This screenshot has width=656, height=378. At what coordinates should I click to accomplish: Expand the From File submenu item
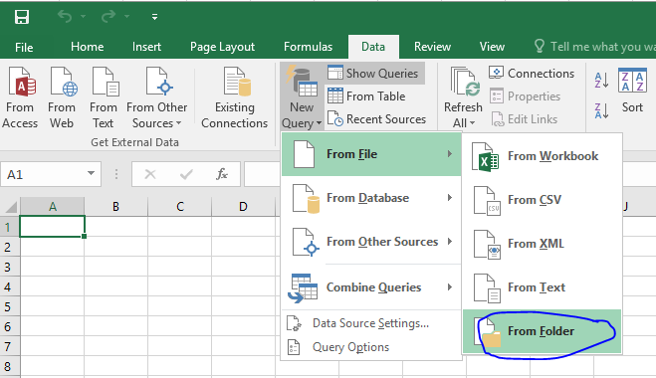point(371,154)
